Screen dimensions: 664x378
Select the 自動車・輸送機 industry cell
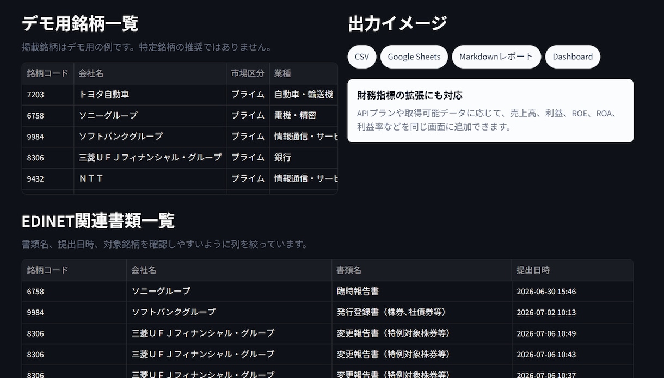(304, 94)
